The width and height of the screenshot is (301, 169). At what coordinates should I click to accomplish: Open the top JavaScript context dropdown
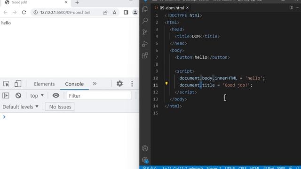coord(37,96)
